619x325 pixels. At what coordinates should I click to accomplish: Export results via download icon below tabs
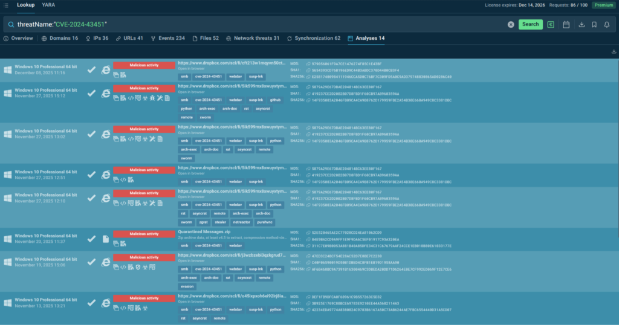pos(614,51)
